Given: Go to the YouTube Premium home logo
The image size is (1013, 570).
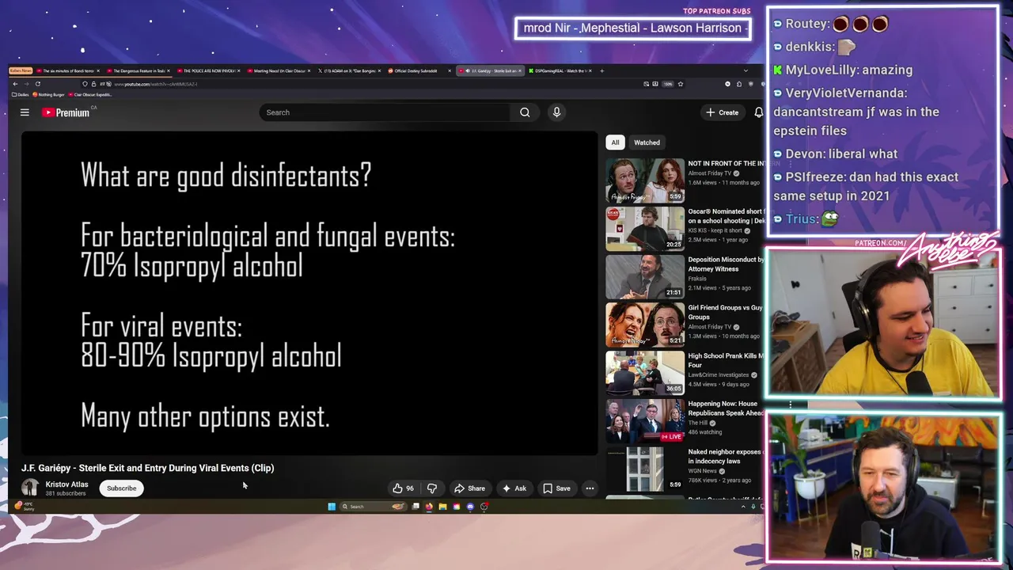Looking at the screenshot, I should (66, 112).
